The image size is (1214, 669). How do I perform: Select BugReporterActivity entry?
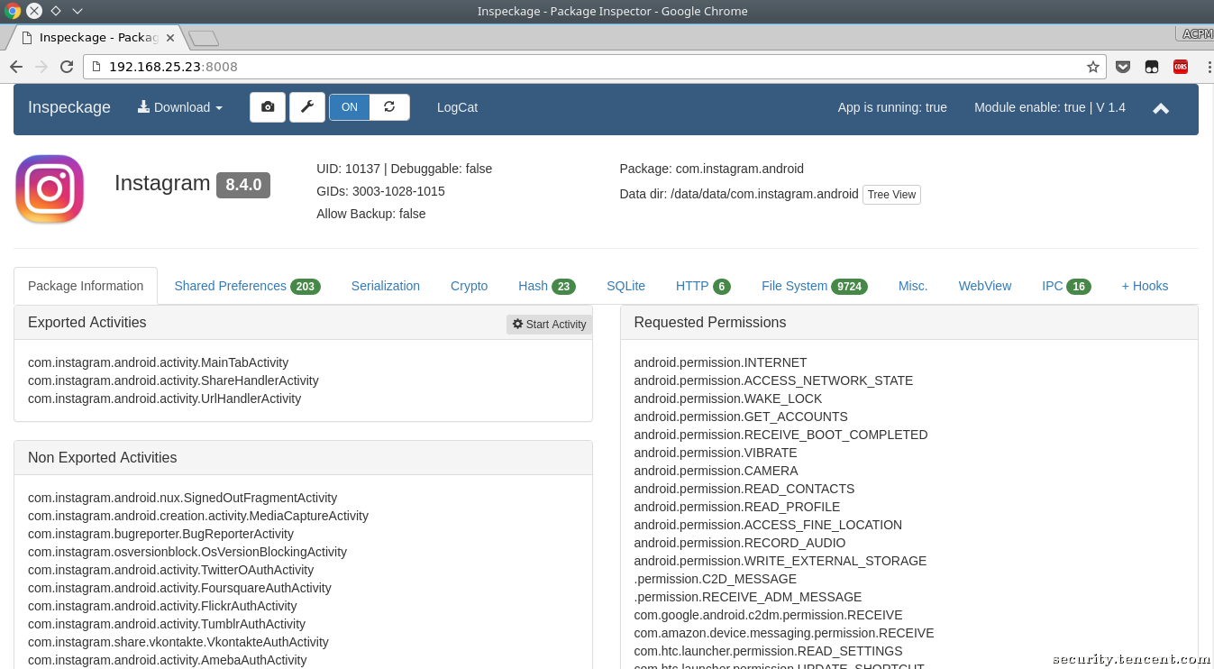(160, 534)
